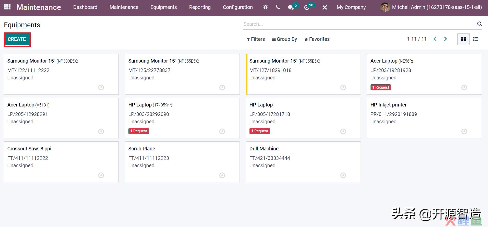Click activity clock on Samsung Monitor MT/122/11112222
The width and height of the screenshot is (488, 227).
click(101, 88)
